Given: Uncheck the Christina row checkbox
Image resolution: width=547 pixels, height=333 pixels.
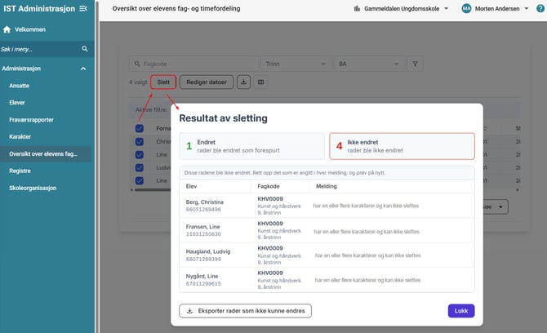Looking at the screenshot, I should tap(139, 141).
